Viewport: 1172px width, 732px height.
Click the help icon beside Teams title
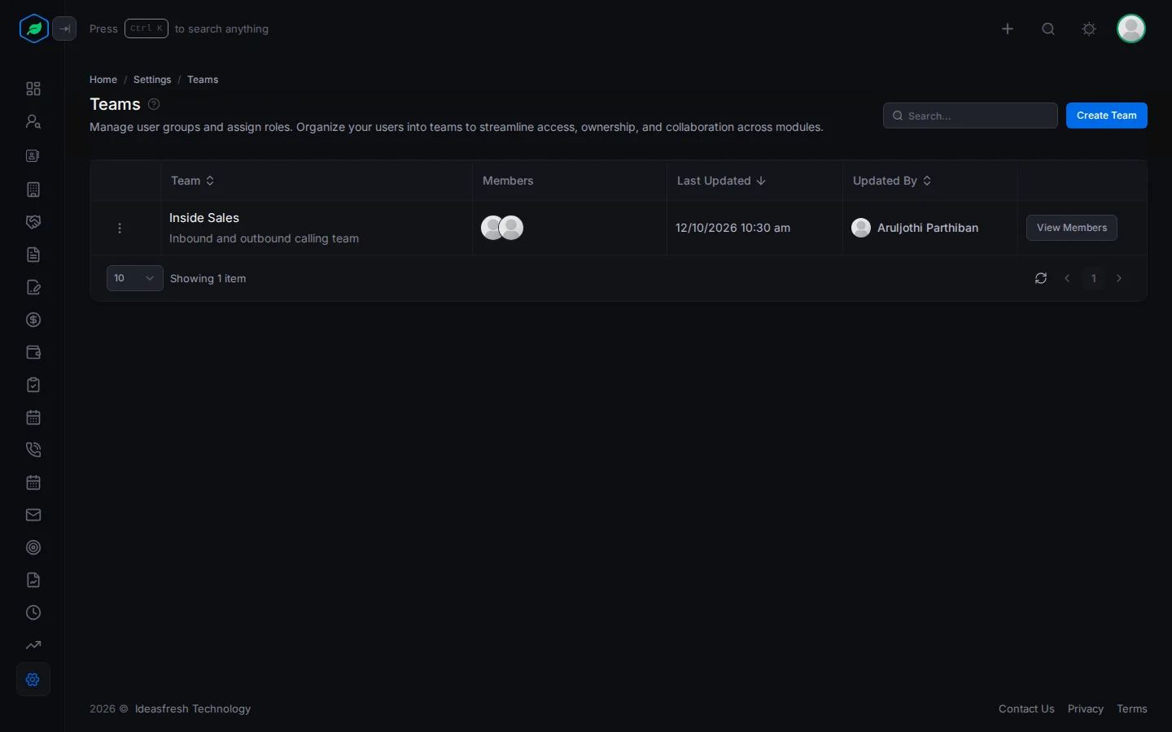point(154,104)
